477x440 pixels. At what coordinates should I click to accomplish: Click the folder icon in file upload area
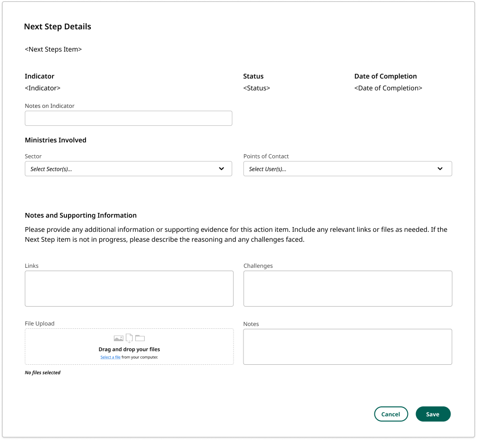click(140, 338)
